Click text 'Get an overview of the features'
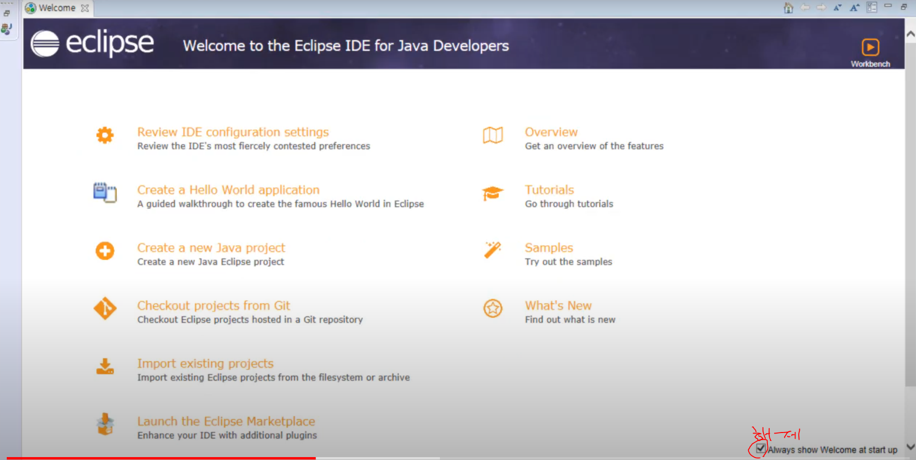The width and height of the screenshot is (916, 460). tap(594, 146)
